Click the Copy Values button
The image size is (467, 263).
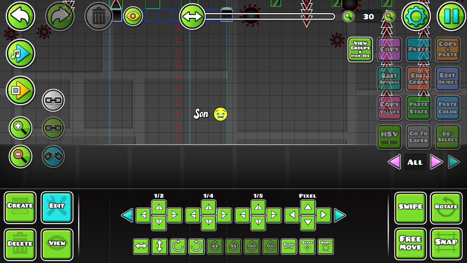(x=390, y=108)
